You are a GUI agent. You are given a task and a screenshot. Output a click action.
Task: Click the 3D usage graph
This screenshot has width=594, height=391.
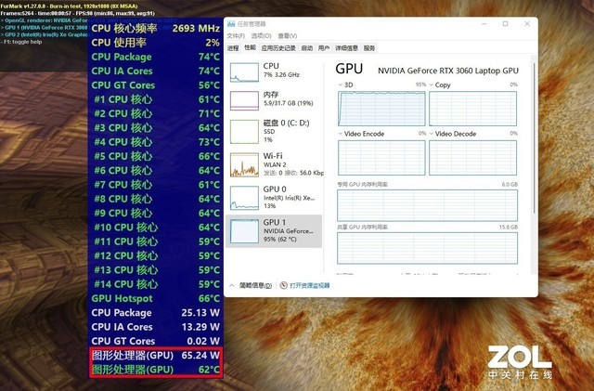coord(381,109)
